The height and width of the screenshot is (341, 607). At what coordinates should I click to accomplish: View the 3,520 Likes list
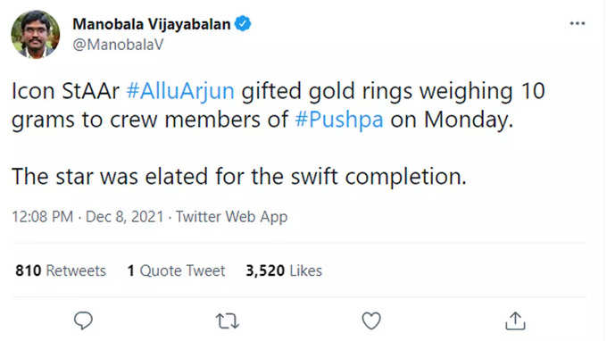(284, 270)
